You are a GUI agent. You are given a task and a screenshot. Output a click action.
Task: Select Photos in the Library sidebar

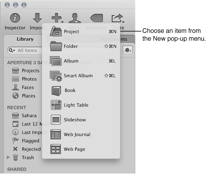pos(24,79)
